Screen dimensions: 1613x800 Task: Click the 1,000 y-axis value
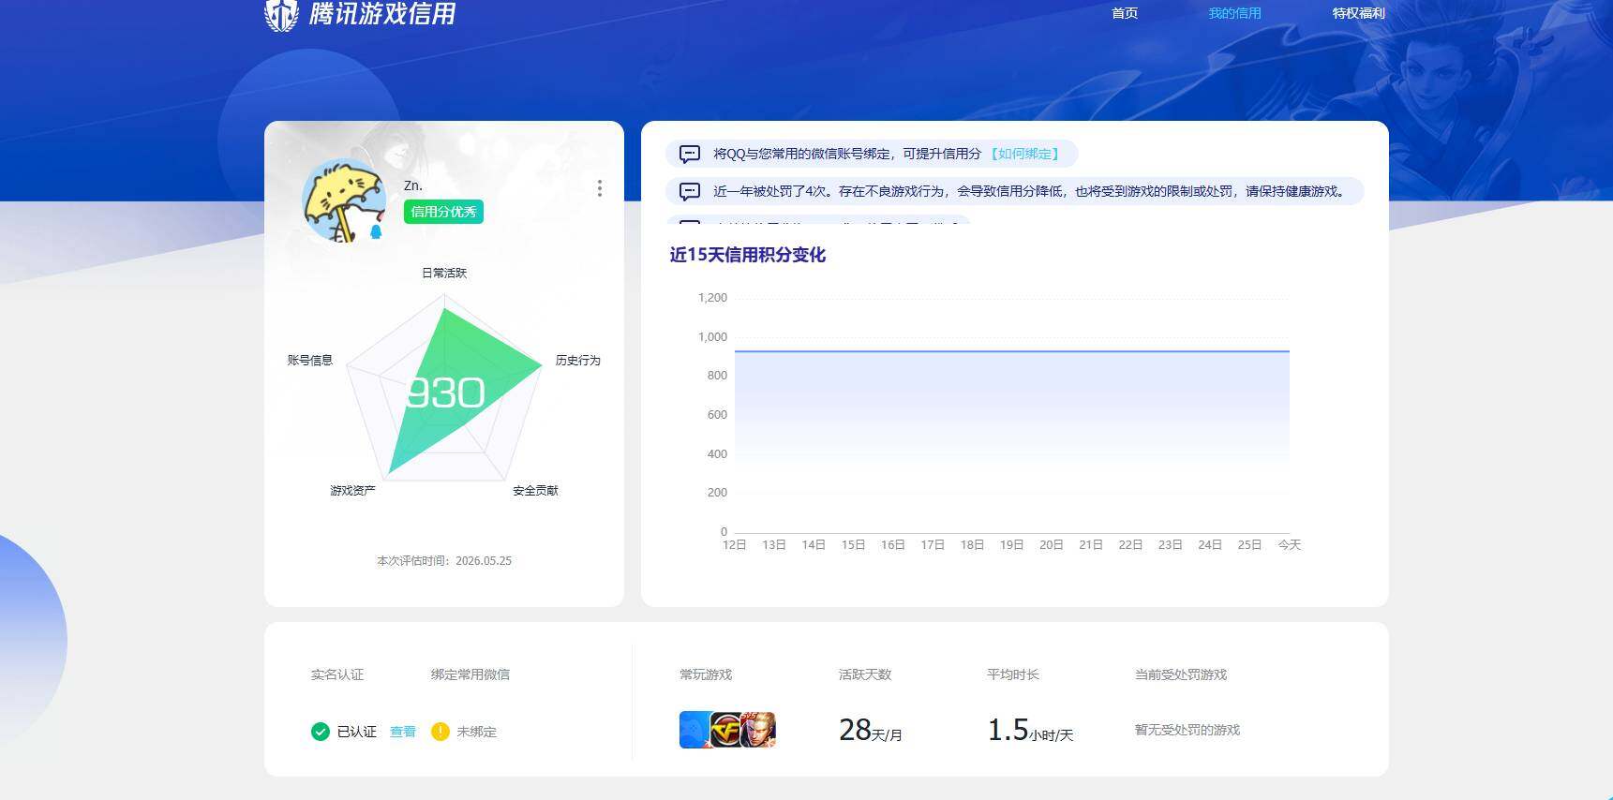pos(712,337)
